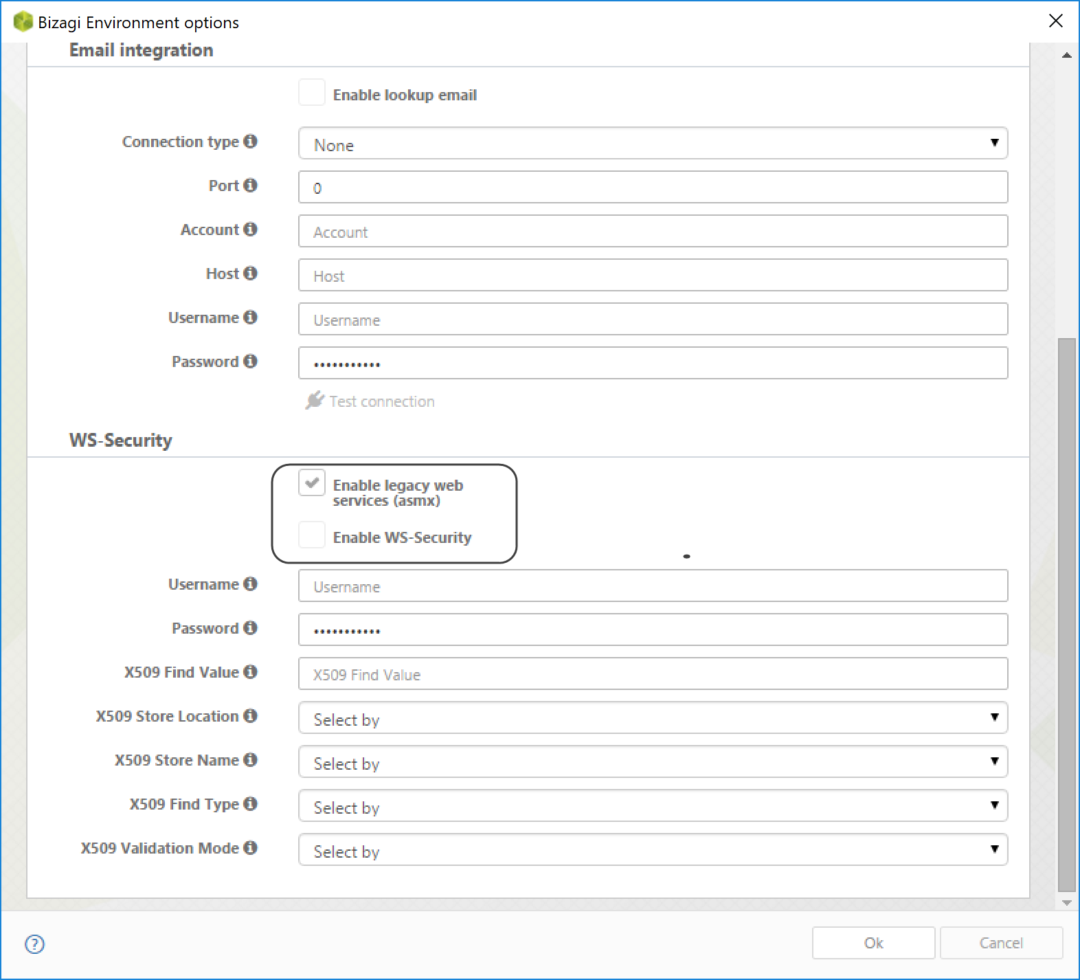
Task: Enable lookup email checkbox
Action: point(312,93)
